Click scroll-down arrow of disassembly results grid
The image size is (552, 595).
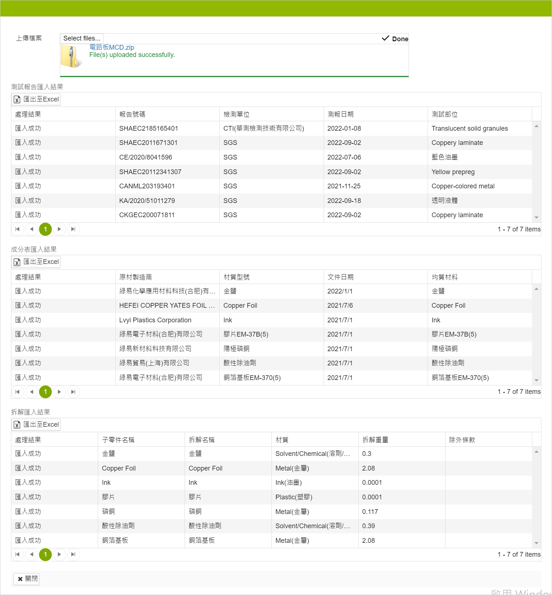point(536,543)
